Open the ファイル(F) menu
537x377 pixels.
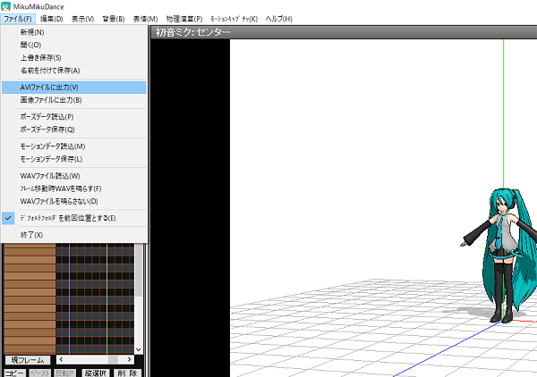[x=18, y=19]
